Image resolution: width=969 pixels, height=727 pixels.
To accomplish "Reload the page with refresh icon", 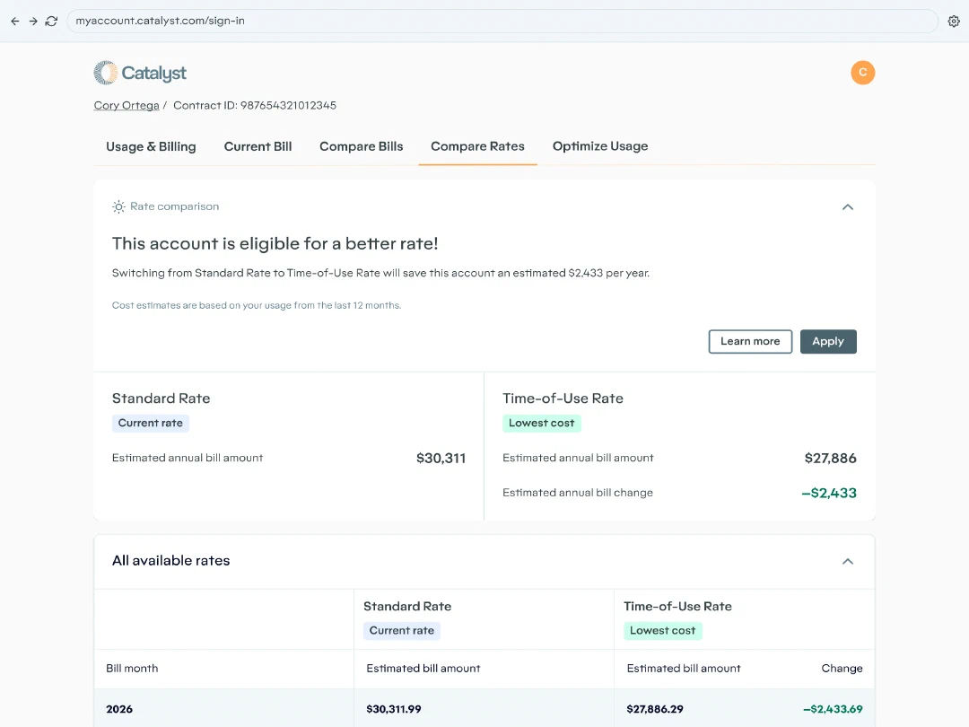I will tap(52, 21).
